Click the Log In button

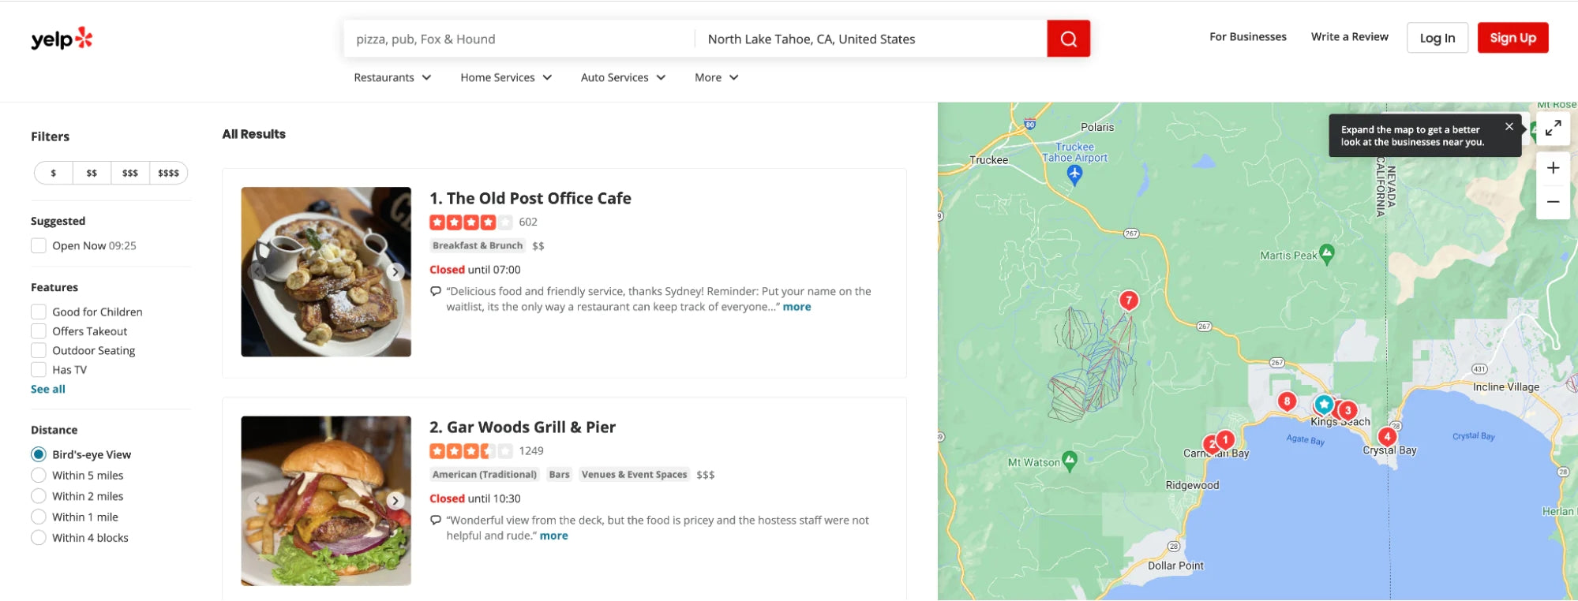tap(1437, 38)
